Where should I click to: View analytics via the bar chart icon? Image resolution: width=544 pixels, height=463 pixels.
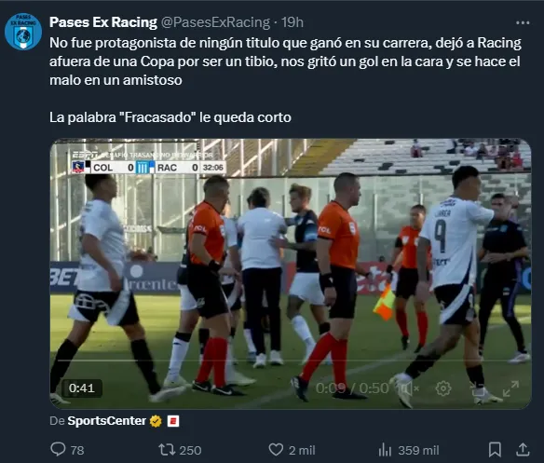click(385, 450)
